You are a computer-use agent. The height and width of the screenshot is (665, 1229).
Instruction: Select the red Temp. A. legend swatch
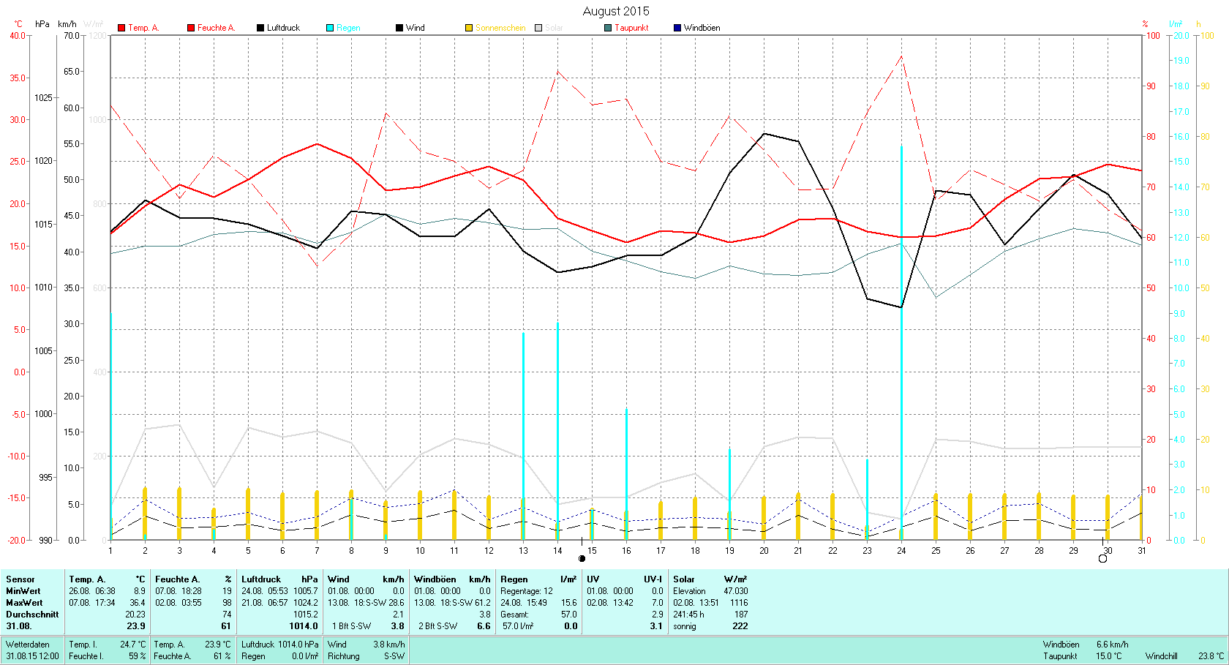[x=121, y=28]
